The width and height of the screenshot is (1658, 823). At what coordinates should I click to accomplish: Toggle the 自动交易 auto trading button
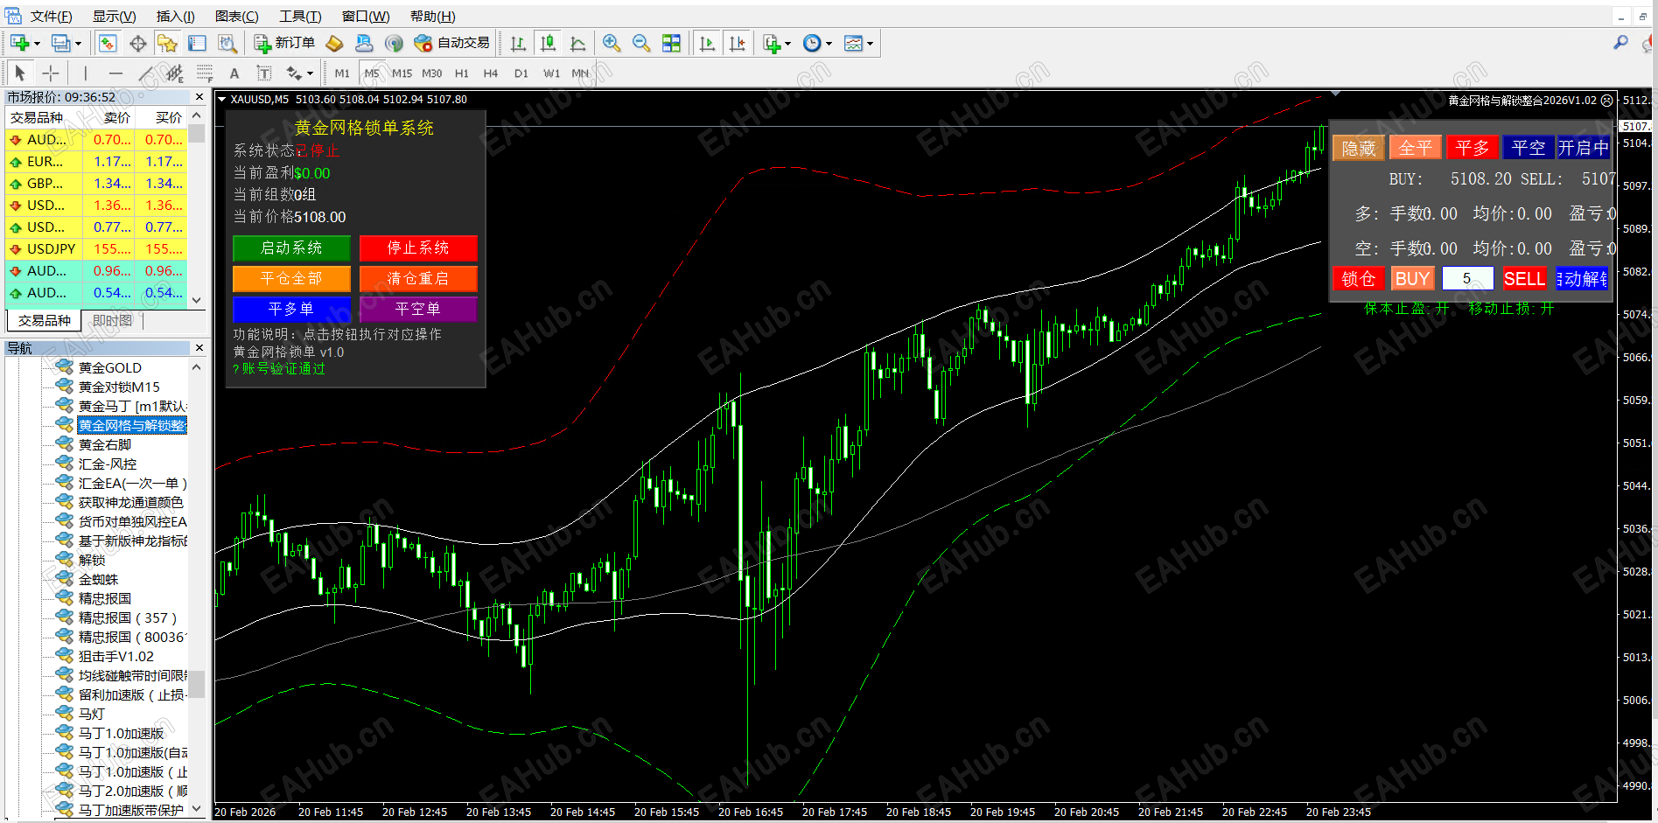click(452, 43)
